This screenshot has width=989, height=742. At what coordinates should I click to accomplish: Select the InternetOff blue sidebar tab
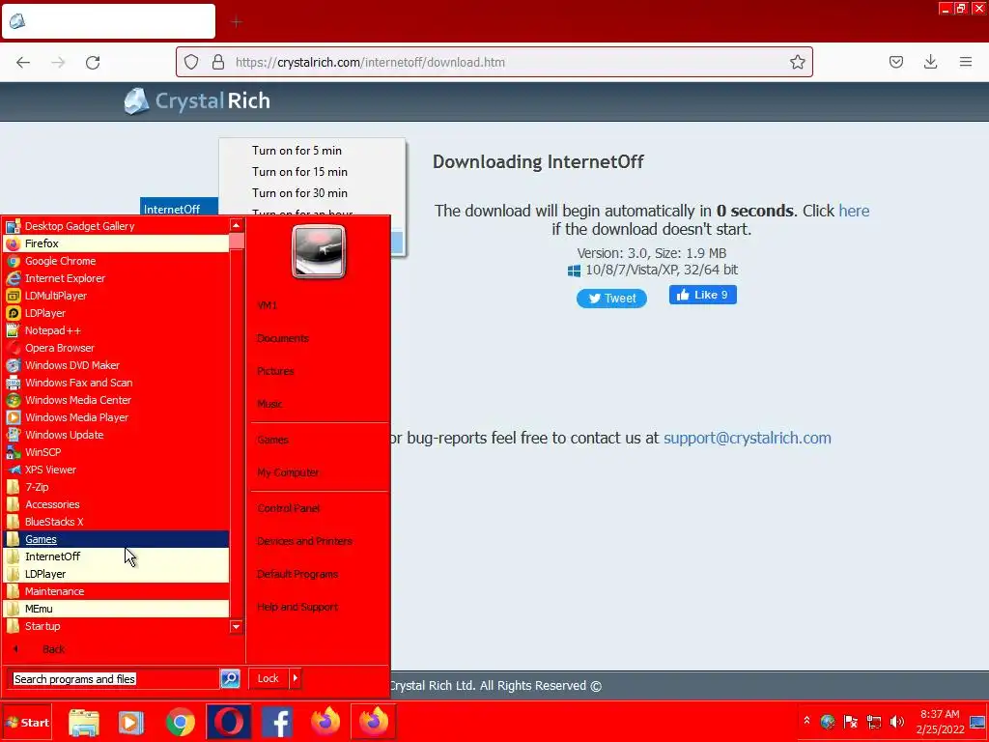click(179, 209)
